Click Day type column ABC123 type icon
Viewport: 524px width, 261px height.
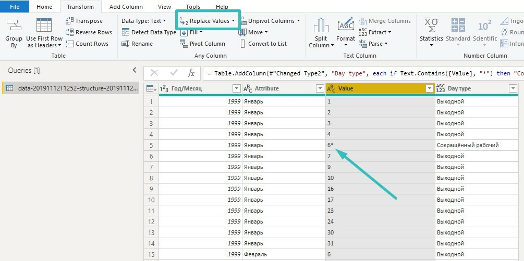coord(441,88)
